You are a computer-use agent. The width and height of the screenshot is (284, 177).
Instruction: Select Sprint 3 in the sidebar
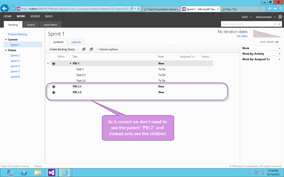(15, 61)
